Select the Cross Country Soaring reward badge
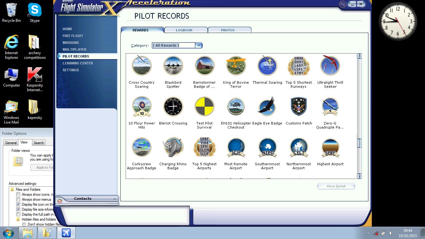The width and height of the screenshot is (425, 239). click(142, 66)
